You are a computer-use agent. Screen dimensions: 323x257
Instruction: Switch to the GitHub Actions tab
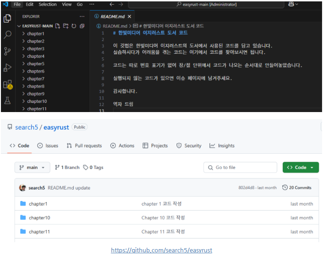(122, 146)
